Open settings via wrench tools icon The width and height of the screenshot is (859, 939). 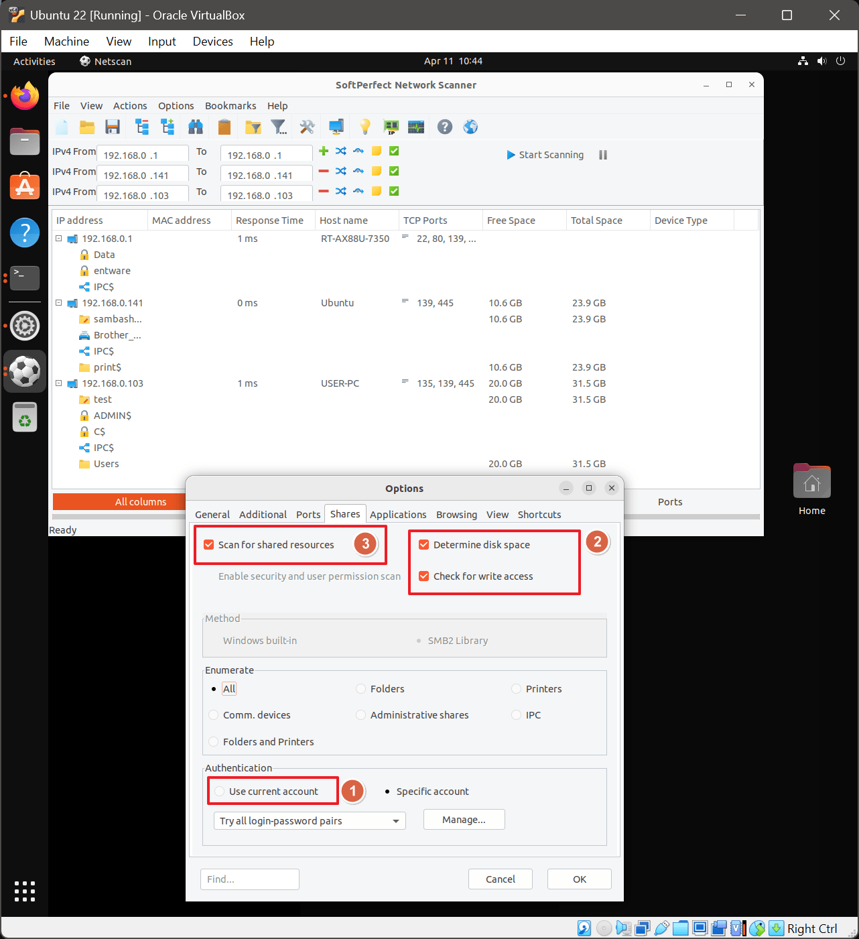point(307,127)
